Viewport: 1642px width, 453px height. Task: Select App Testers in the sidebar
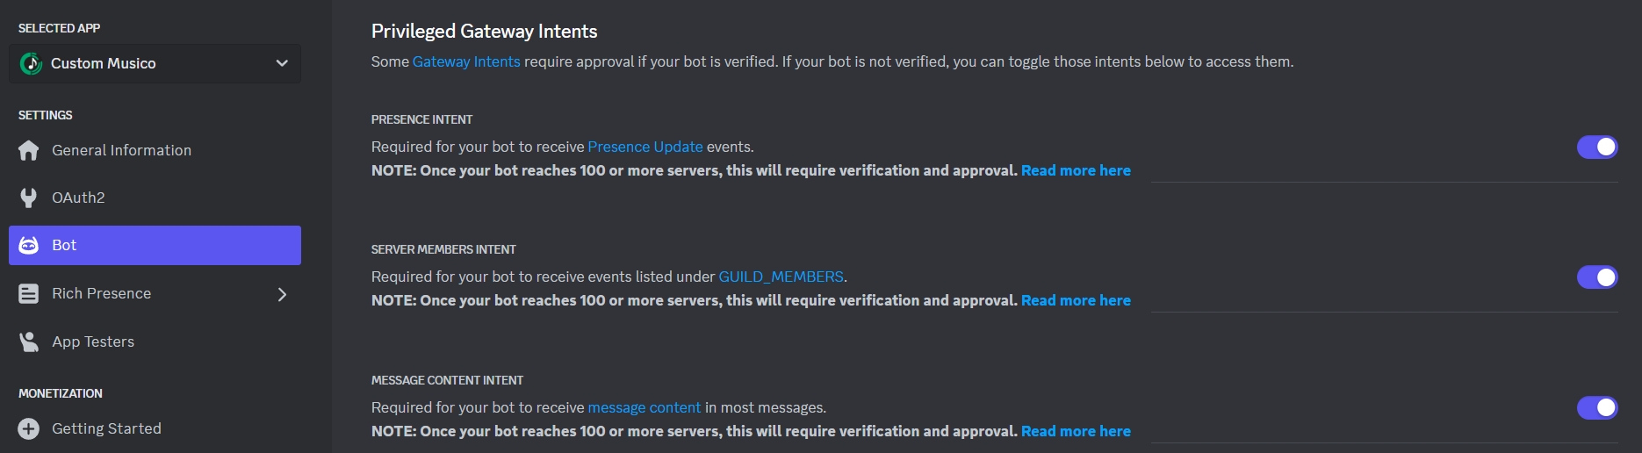93,342
